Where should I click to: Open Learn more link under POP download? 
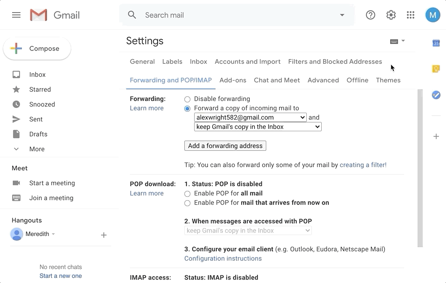pos(147,193)
